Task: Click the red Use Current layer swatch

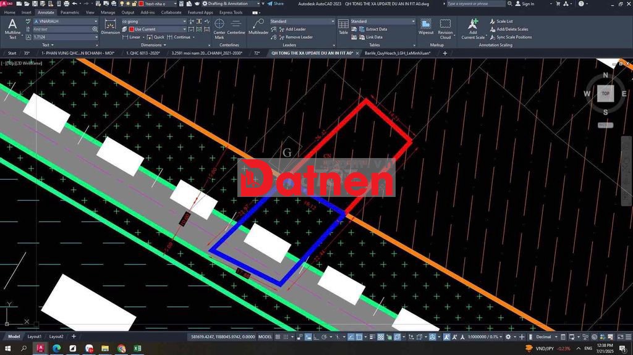Action: [131, 29]
